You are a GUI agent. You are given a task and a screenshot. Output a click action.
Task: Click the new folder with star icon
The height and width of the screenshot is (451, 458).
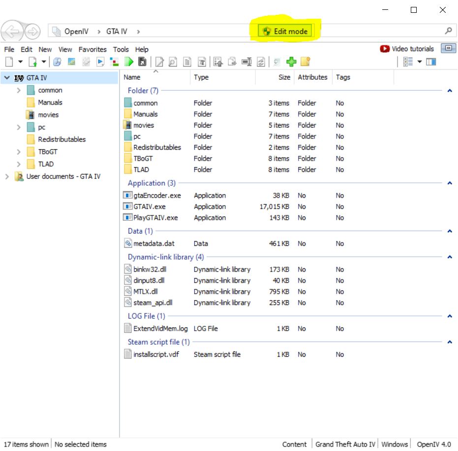click(x=305, y=62)
